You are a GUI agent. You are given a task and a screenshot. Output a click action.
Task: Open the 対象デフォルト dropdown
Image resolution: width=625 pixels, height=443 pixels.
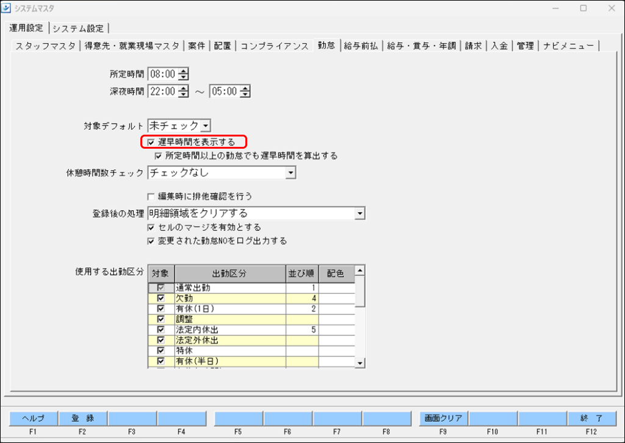click(206, 126)
